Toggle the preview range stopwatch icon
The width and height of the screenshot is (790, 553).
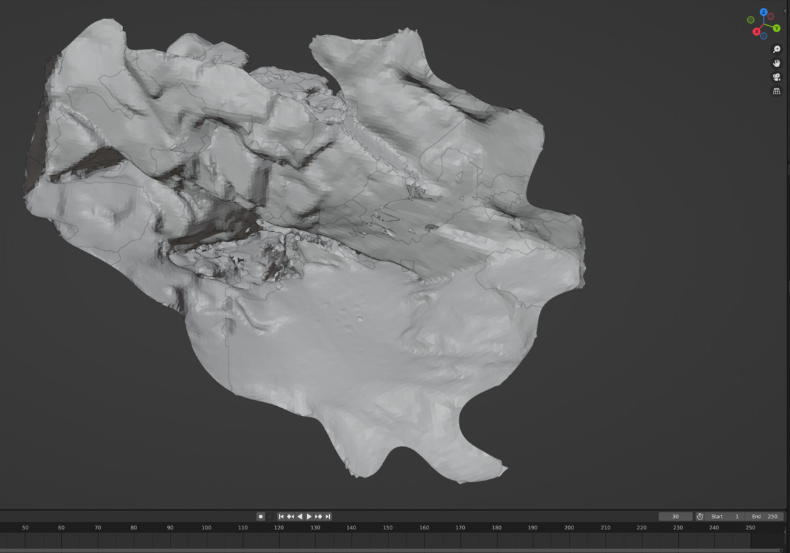[x=700, y=517]
